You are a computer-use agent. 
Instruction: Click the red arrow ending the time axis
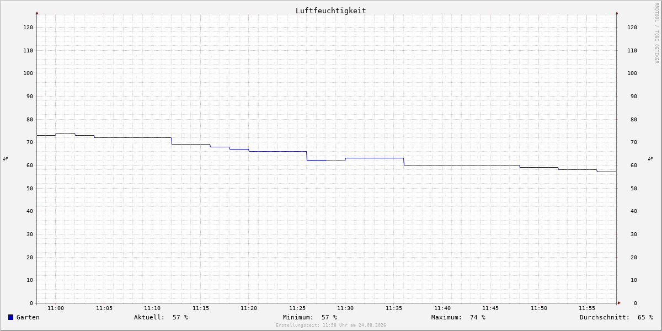[x=619, y=303]
